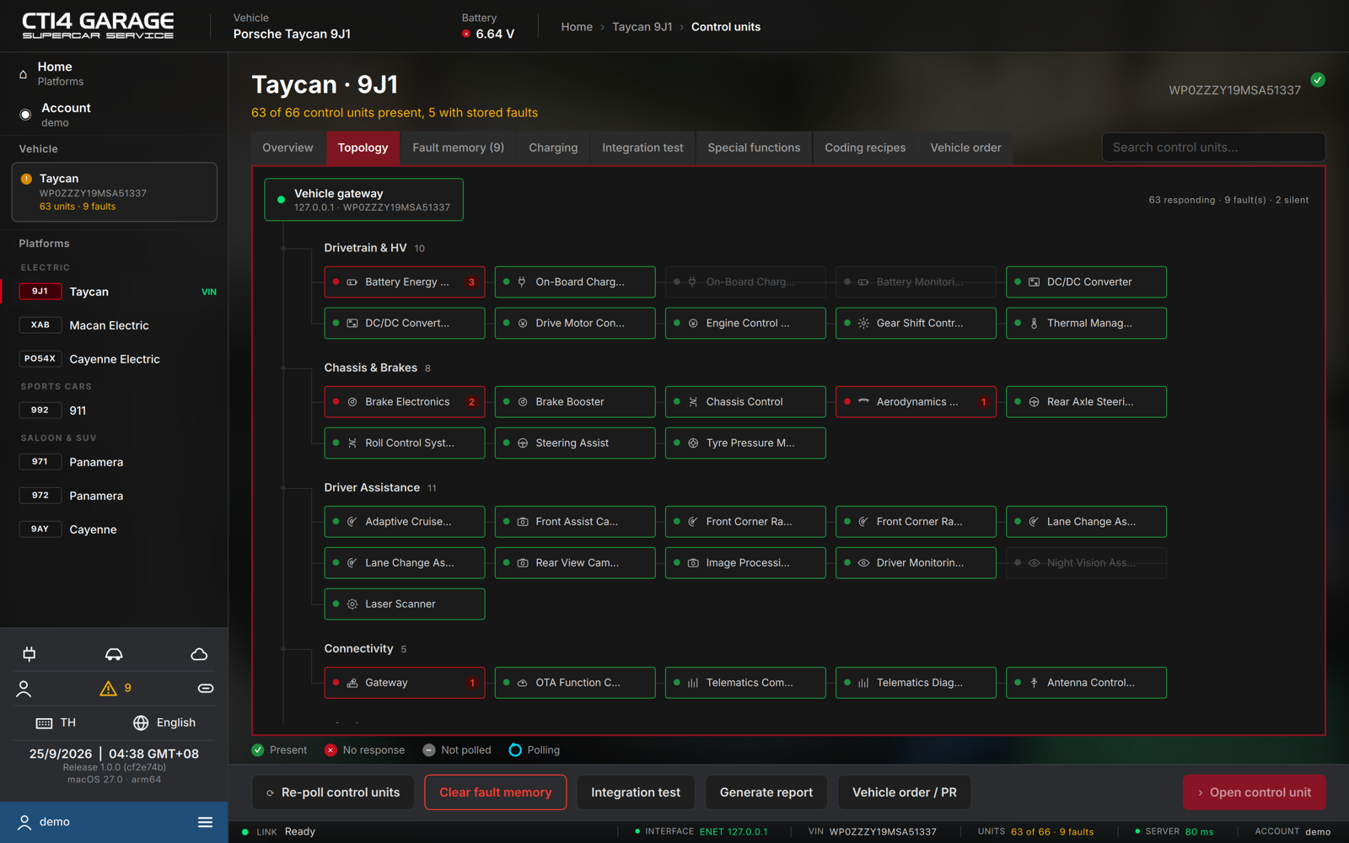Switch to the Coding recipes tab

tap(865, 148)
